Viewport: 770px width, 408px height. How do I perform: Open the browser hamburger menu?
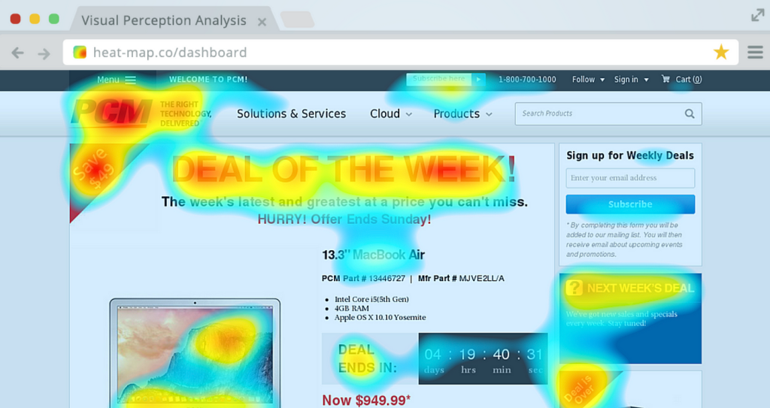pos(755,52)
